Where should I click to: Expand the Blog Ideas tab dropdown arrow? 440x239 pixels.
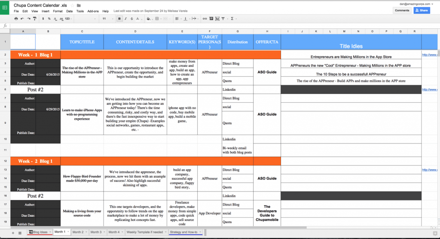[x=50, y=232]
